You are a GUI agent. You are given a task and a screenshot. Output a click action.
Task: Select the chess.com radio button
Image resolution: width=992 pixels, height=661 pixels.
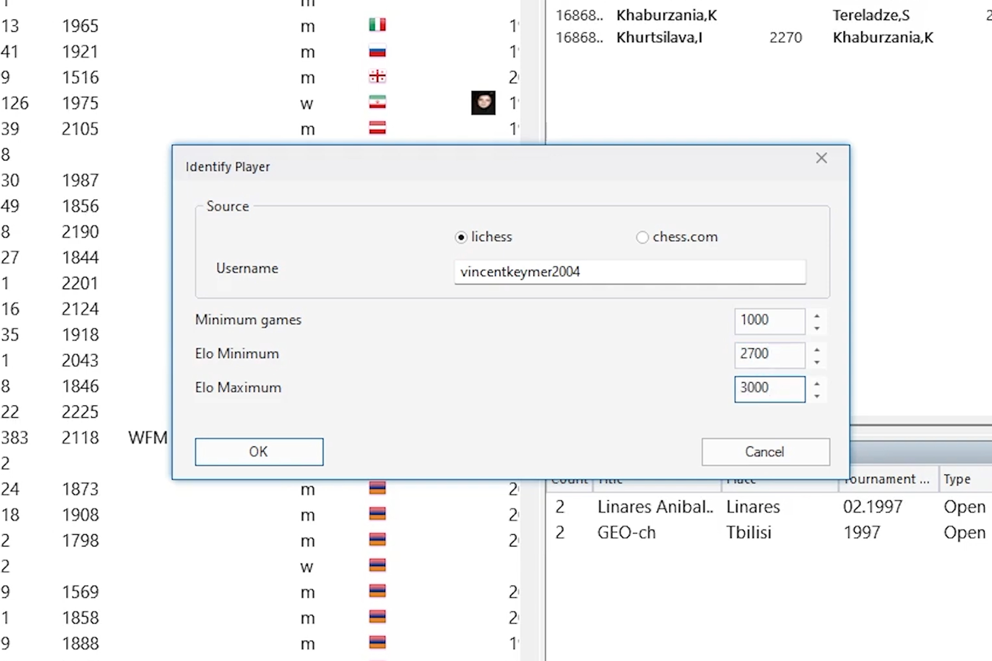pyautogui.click(x=643, y=237)
